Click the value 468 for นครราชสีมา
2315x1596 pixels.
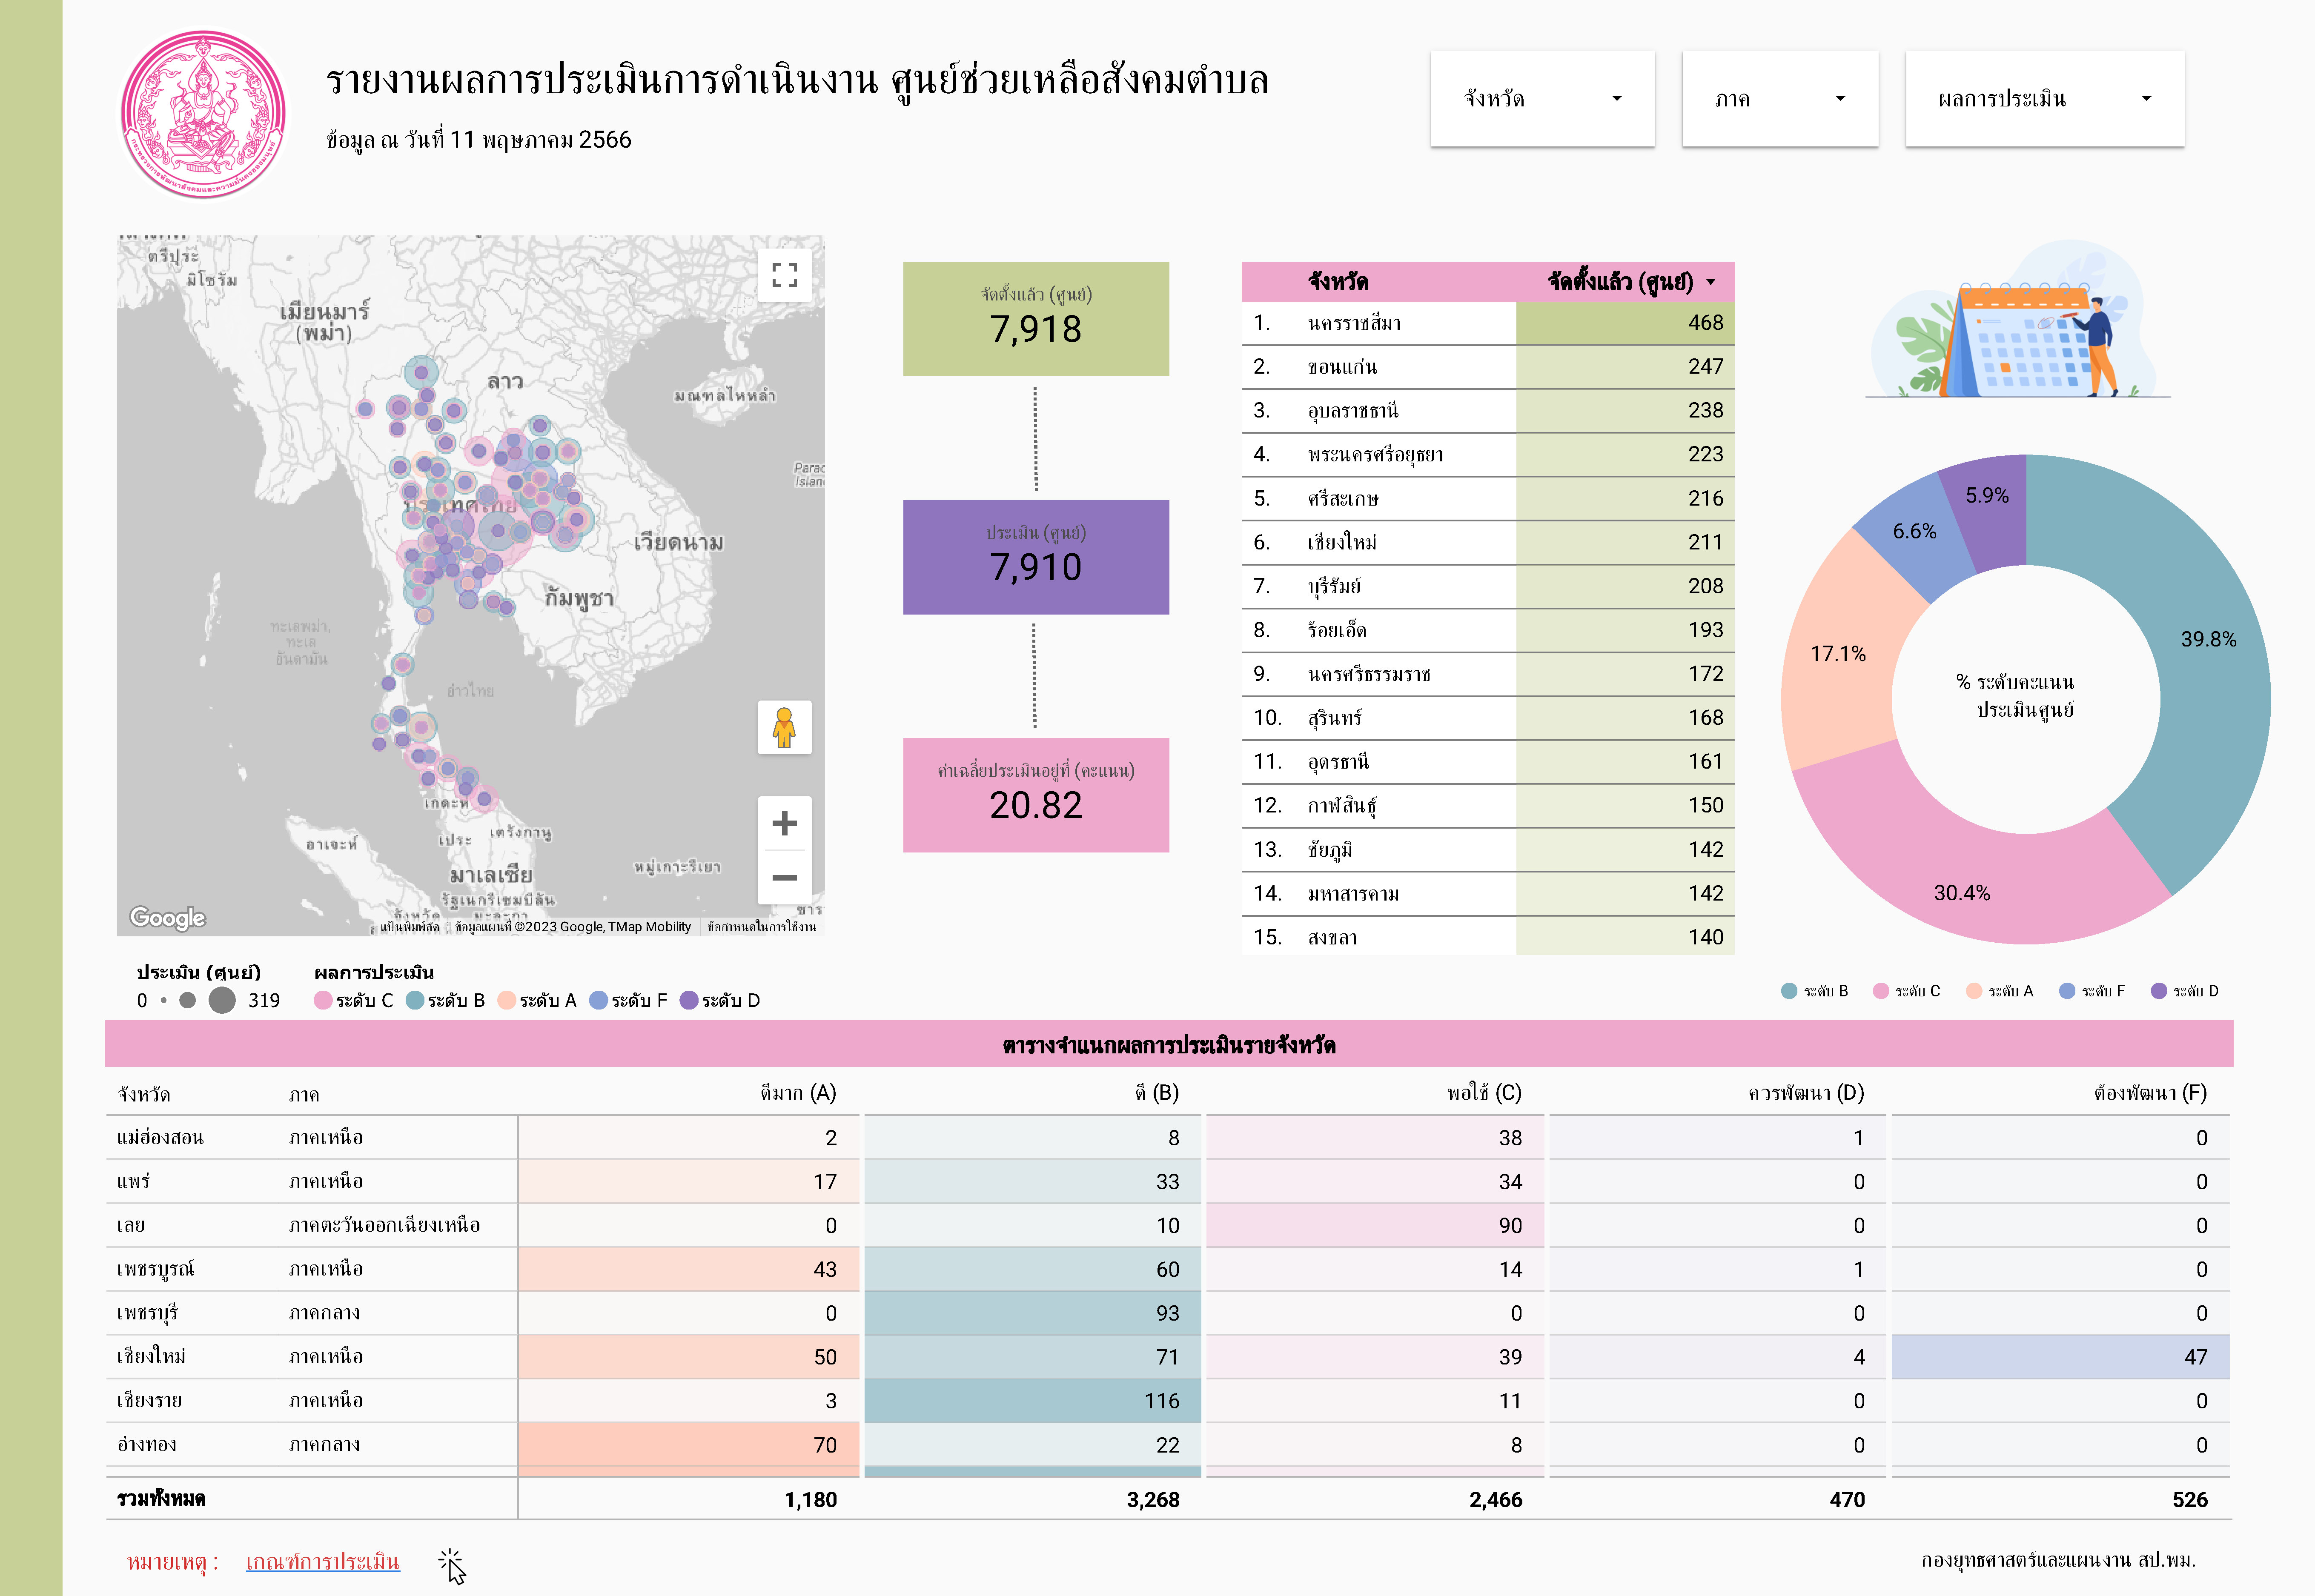tap(1705, 323)
